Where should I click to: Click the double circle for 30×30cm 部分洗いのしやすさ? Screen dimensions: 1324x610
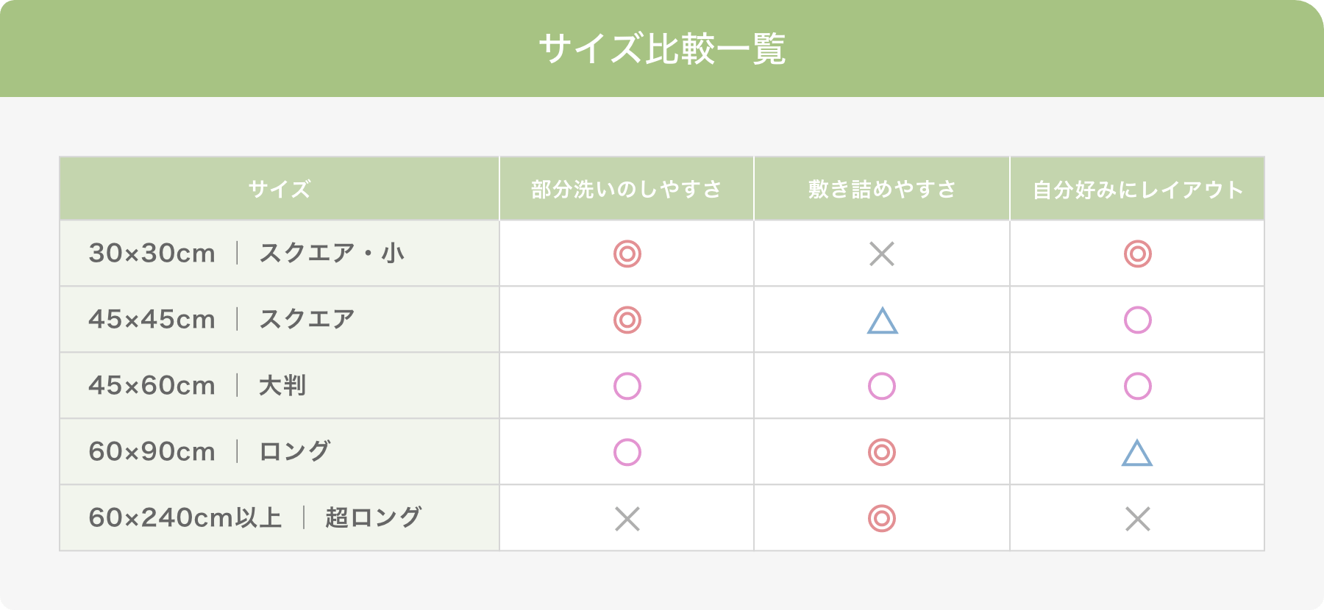(x=627, y=254)
